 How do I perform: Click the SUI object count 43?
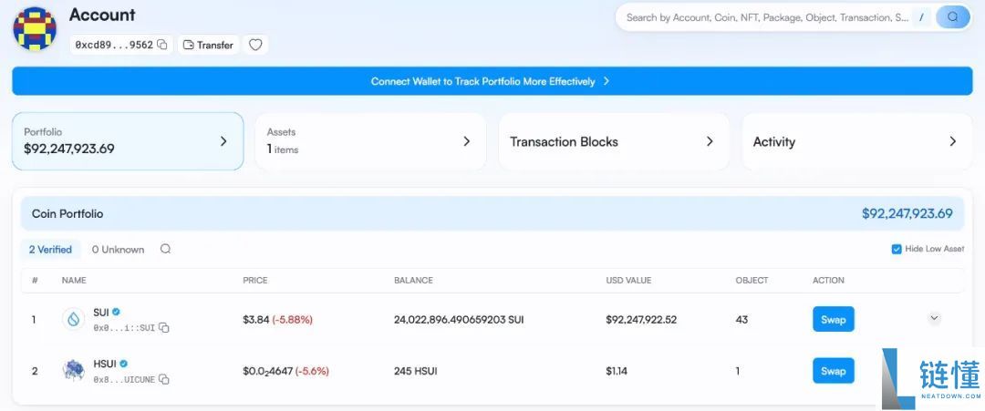pyautogui.click(x=741, y=319)
